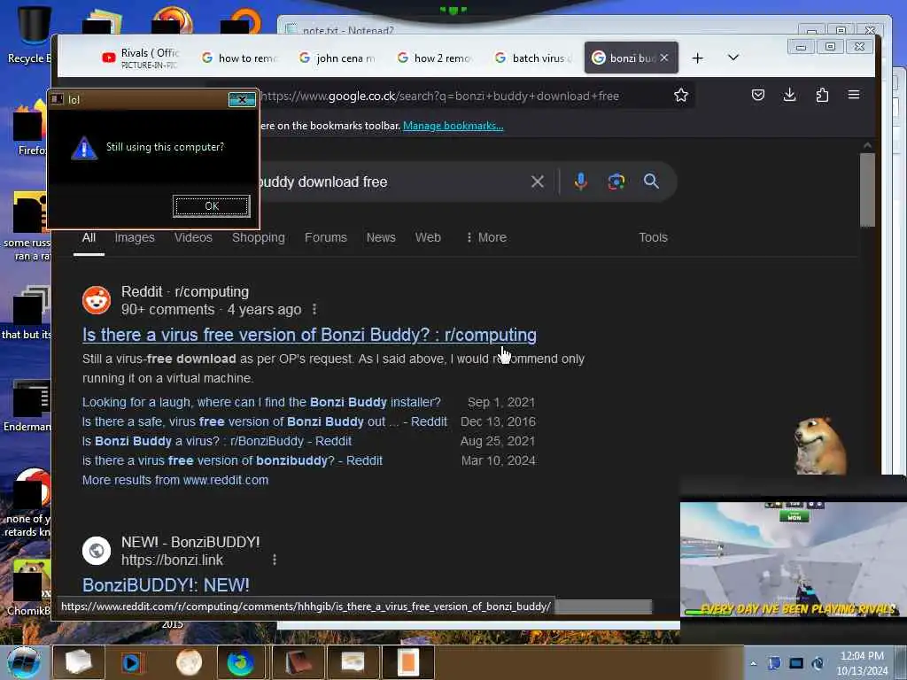The image size is (907, 680).
Task: Click the Firefox address bar URL
Action: (x=439, y=96)
